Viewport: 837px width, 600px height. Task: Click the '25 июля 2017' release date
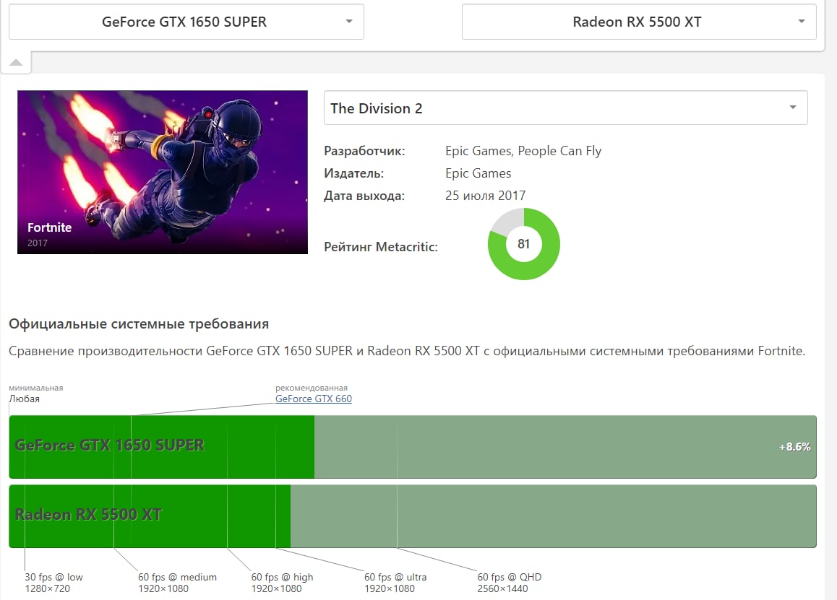point(485,196)
